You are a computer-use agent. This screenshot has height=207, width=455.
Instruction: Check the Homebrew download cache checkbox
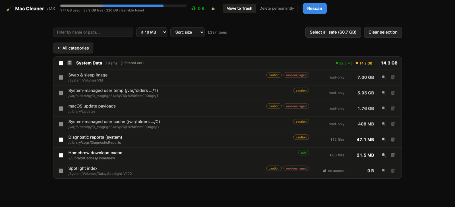(x=61, y=155)
